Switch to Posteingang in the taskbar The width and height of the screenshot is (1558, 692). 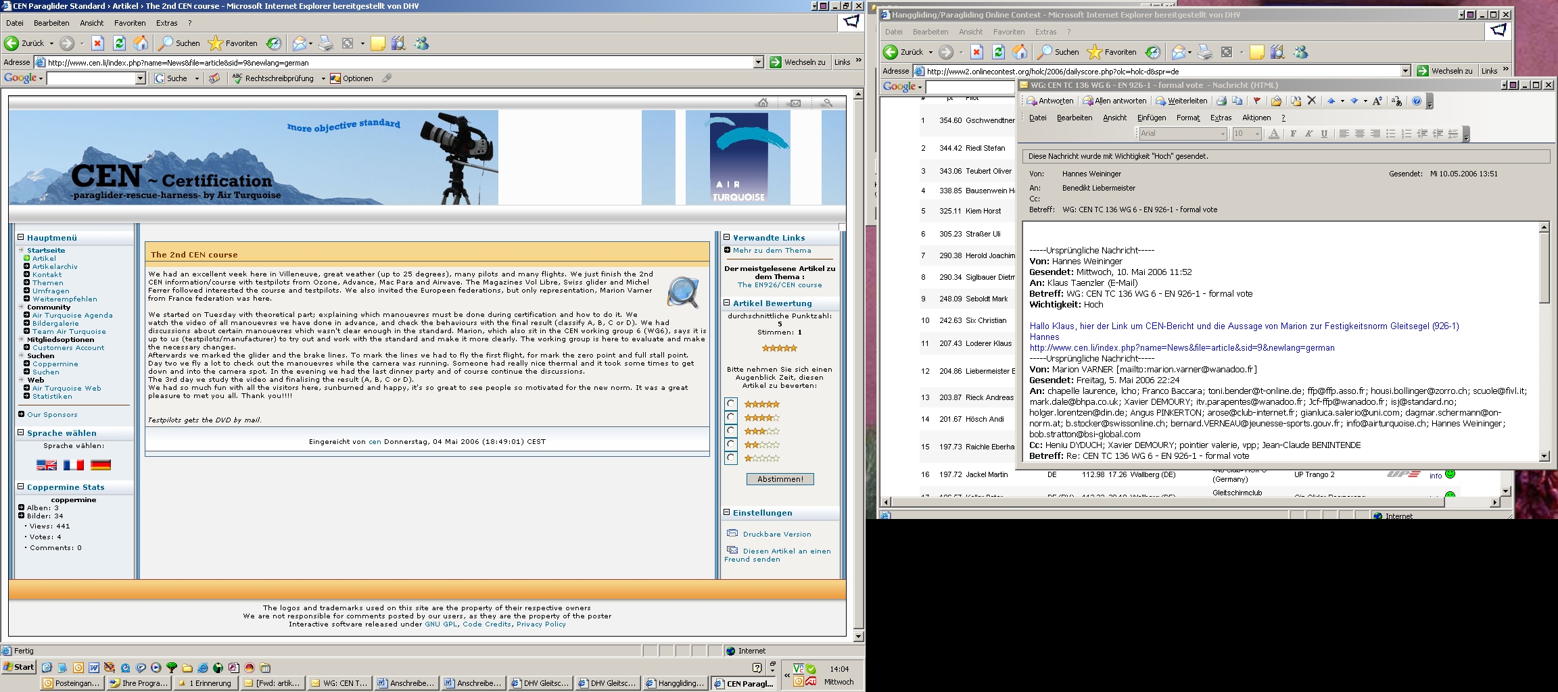coord(72,683)
